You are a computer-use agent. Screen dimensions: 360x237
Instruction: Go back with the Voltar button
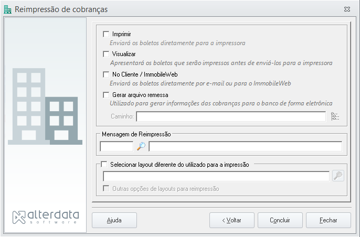tap(232, 220)
